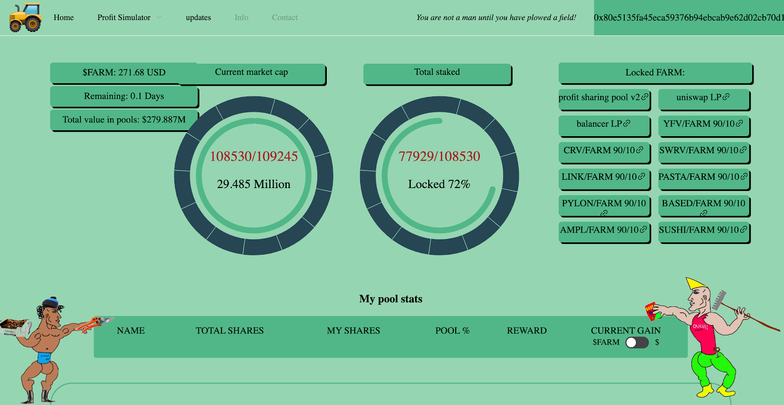Click the plowed a field tagline
784x405 pixels.
[x=496, y=18]
